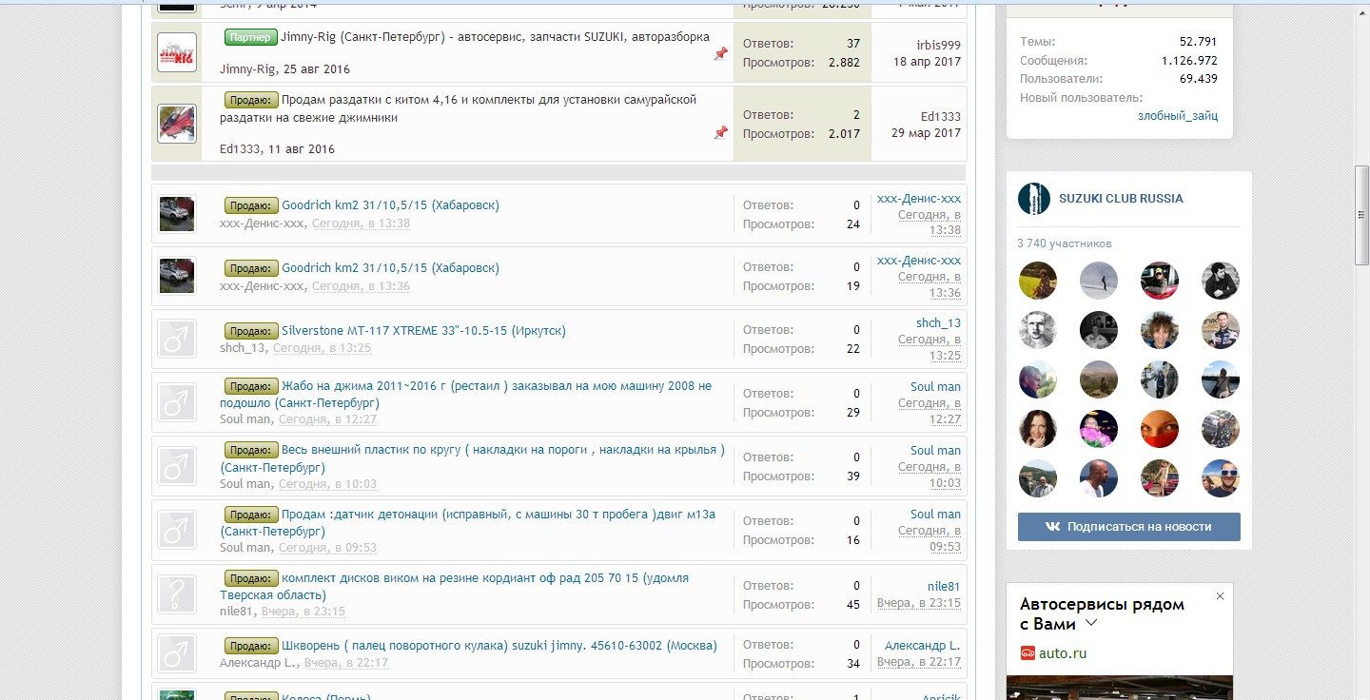Open Jimny-Rig partner avatar logo
This screenshot has height=700, width=1370.
[177, 52]
